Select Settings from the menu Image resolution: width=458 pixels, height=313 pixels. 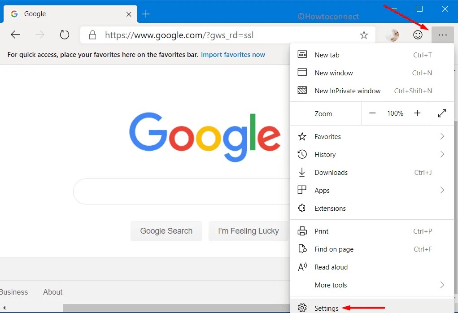tap(326, 308)
